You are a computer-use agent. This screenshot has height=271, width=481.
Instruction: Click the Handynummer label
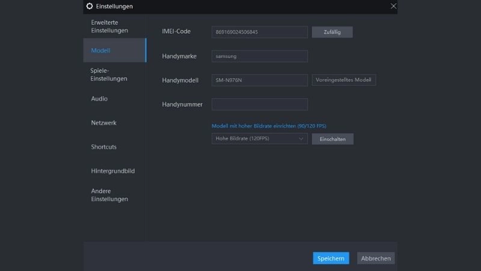tap(182, 104)
